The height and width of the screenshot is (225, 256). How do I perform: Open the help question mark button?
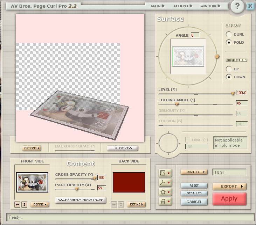[237, 7]
